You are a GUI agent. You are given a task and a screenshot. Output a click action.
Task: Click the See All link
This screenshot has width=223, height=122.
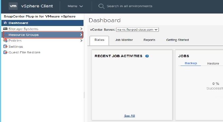(129, 116)
